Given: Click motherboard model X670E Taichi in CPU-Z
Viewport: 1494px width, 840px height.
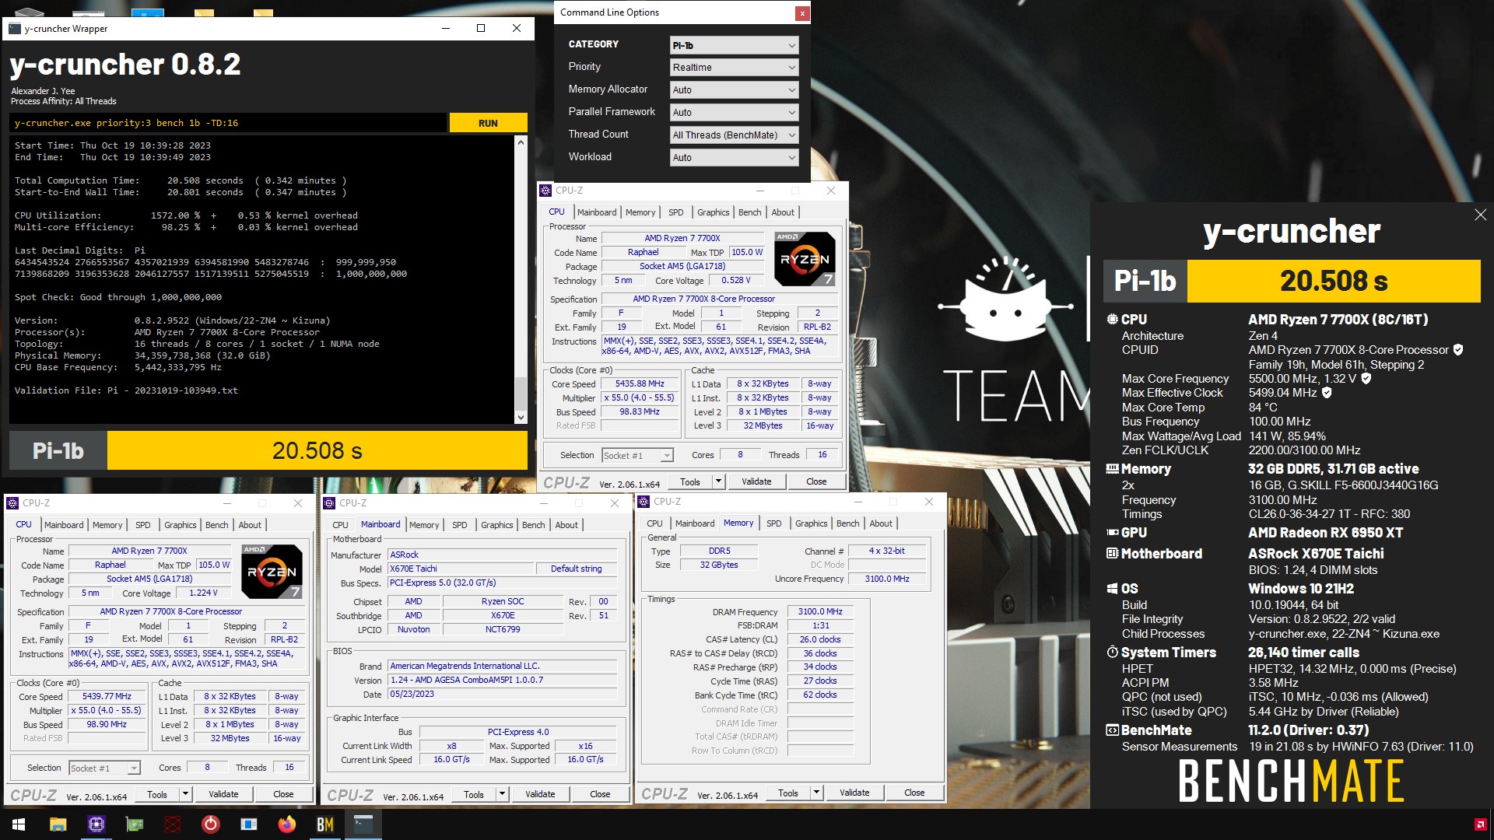Looking at the screenshot, I should (x=461, y=569).
